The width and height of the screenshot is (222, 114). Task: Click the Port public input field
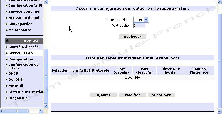pyautogui.click(x=139, y=26)
